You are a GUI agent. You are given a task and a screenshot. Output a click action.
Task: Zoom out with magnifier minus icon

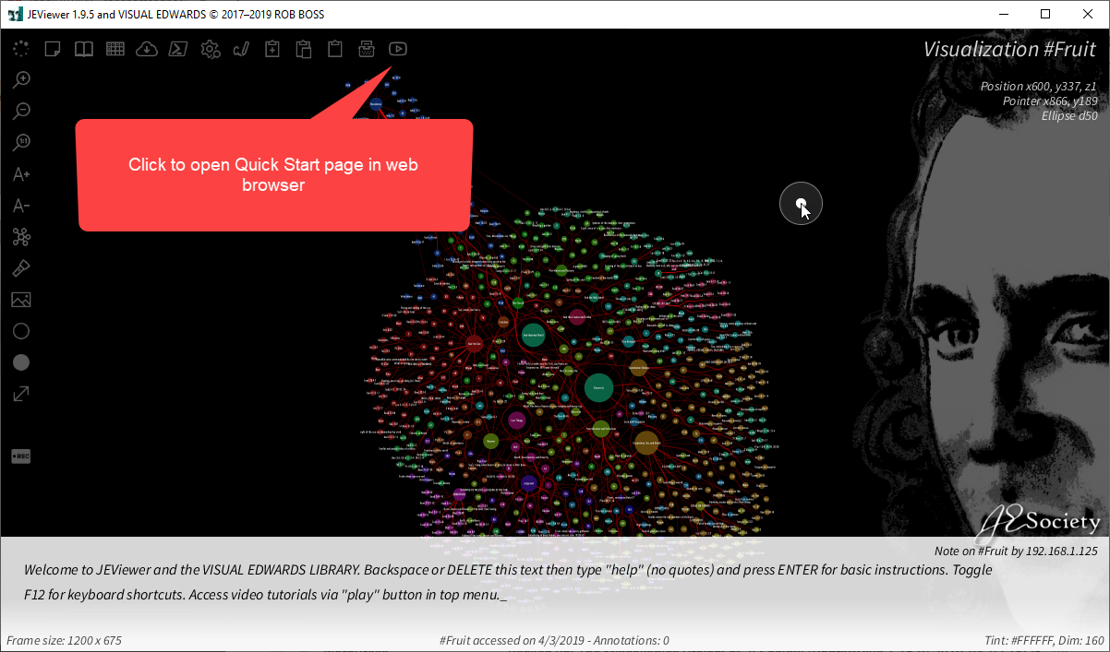pyautogui.click(x=21, y=112)
